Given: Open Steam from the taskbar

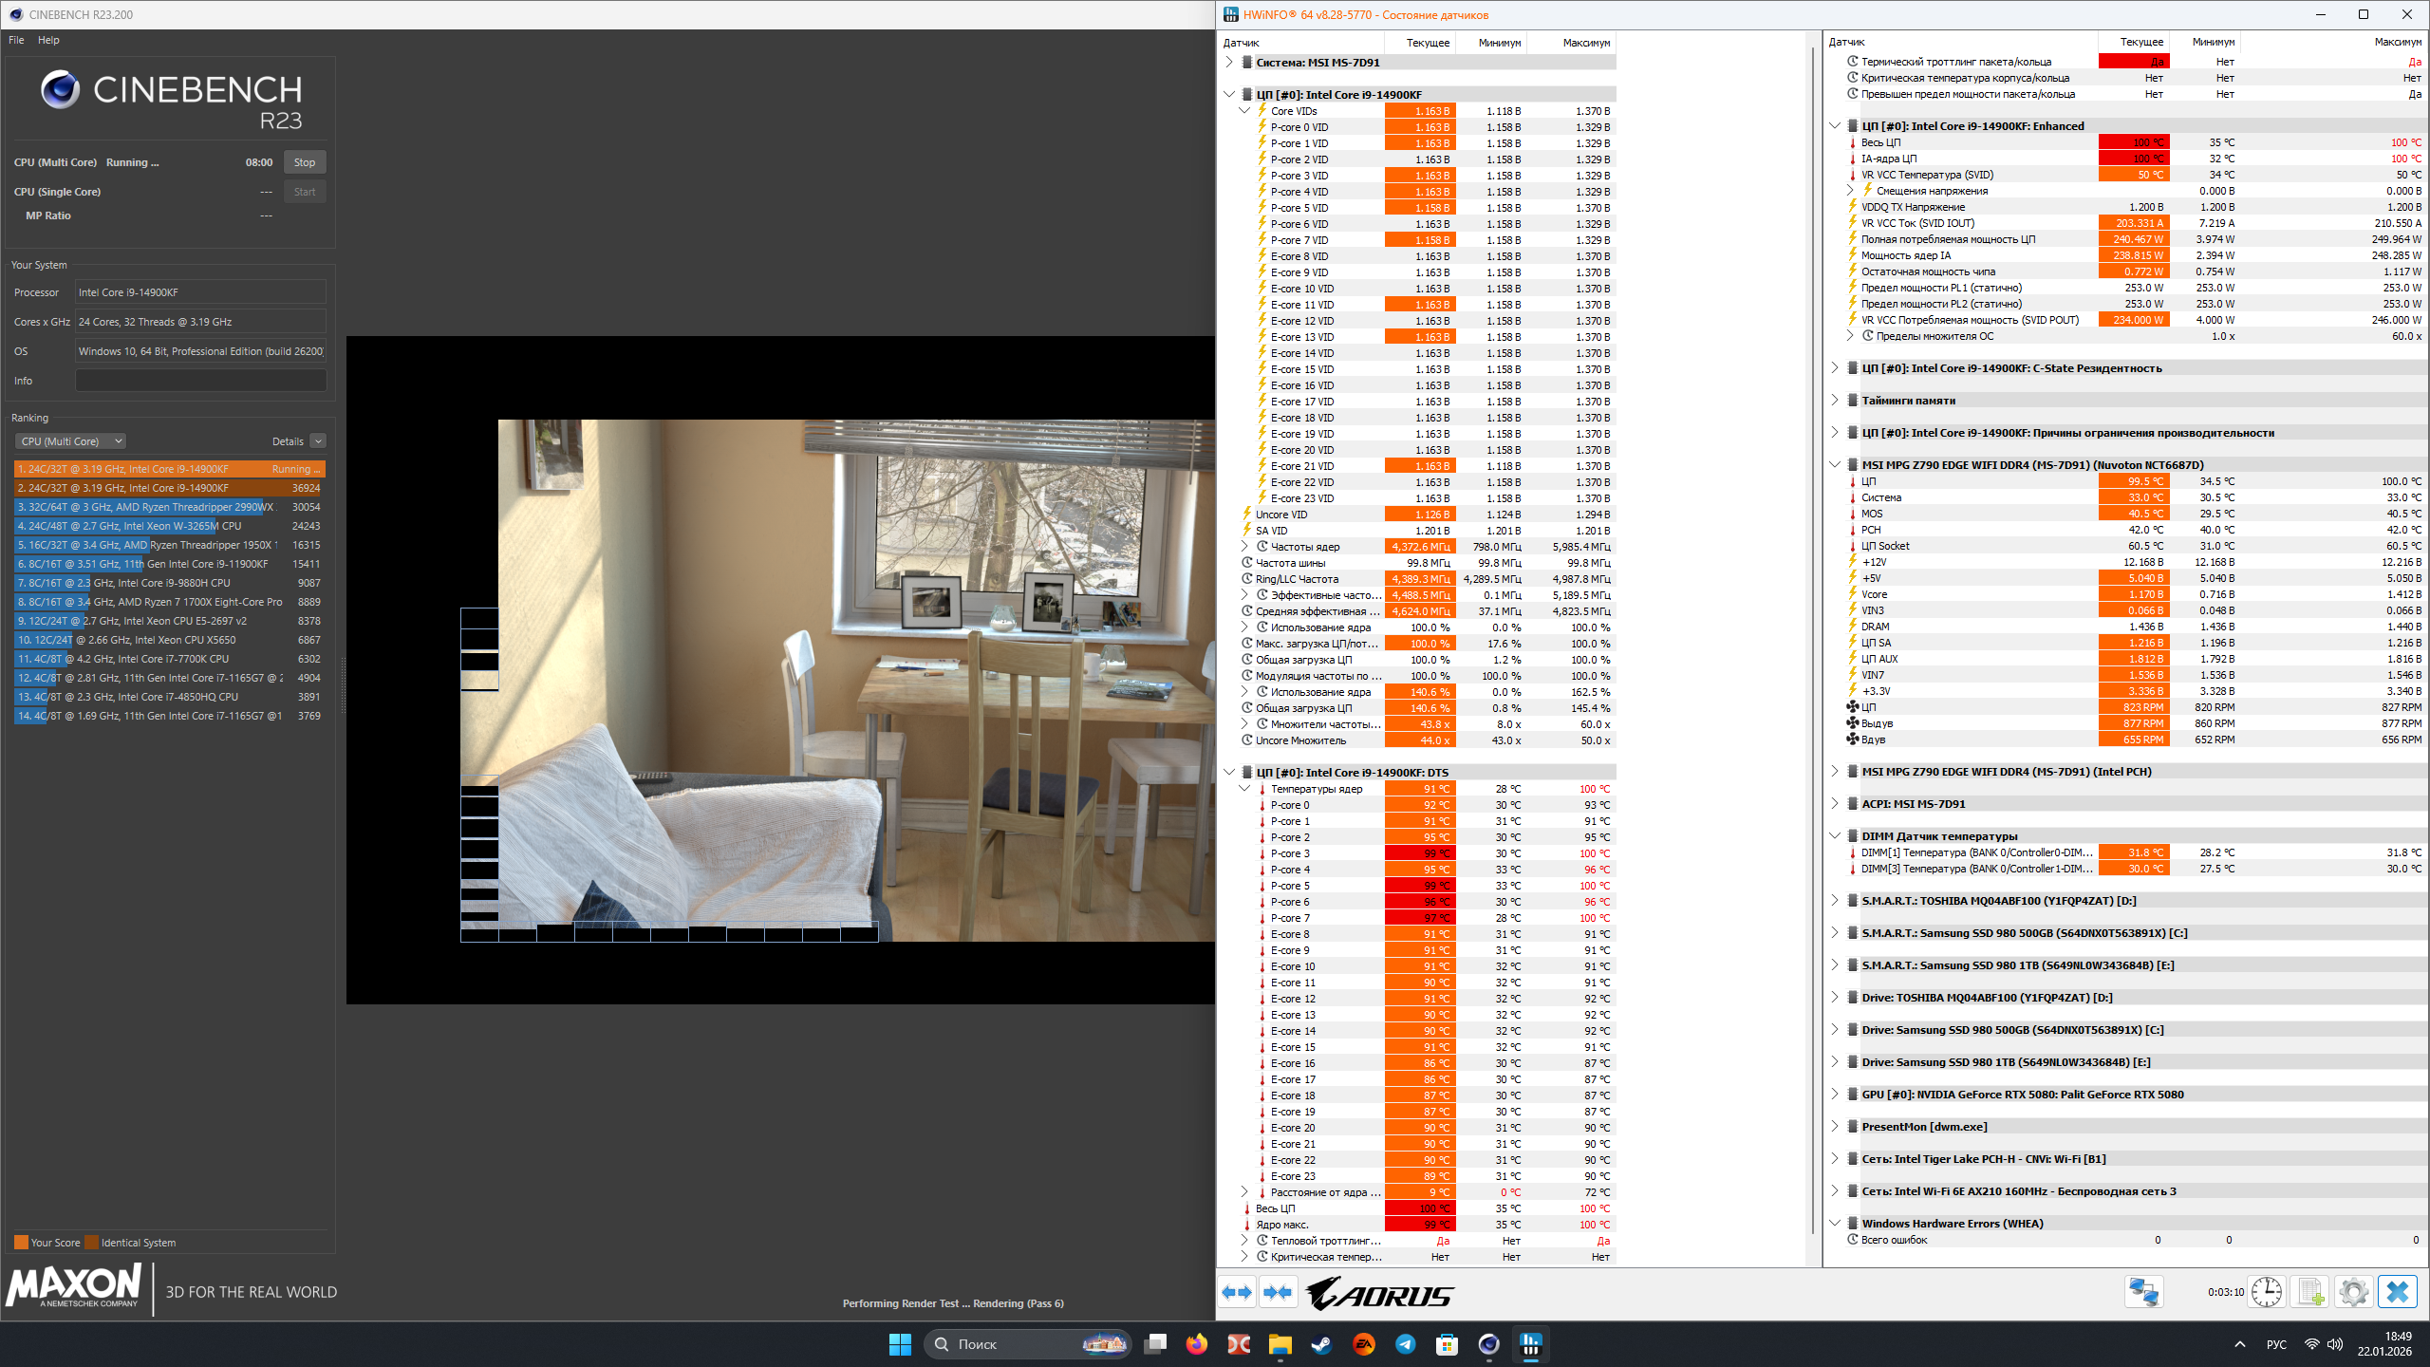Looking at the screenshot, I should pos(1321,1344).
